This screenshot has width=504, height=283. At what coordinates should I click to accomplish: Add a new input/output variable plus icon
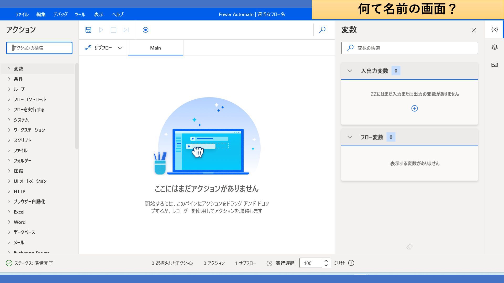pos(414,108)
